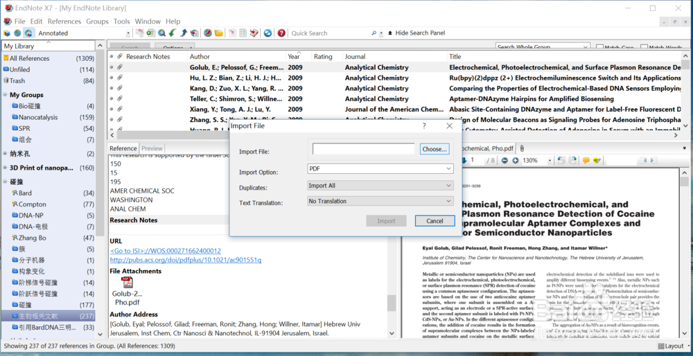Screen dimensions: 693x356
Task: Collapse the My Groups group set
Action: pos(6,94)
